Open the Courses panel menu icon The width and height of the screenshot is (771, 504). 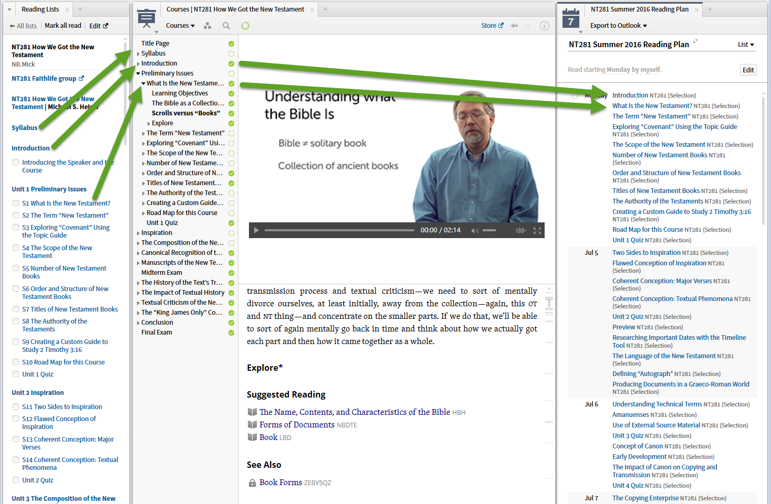(147, 18)
